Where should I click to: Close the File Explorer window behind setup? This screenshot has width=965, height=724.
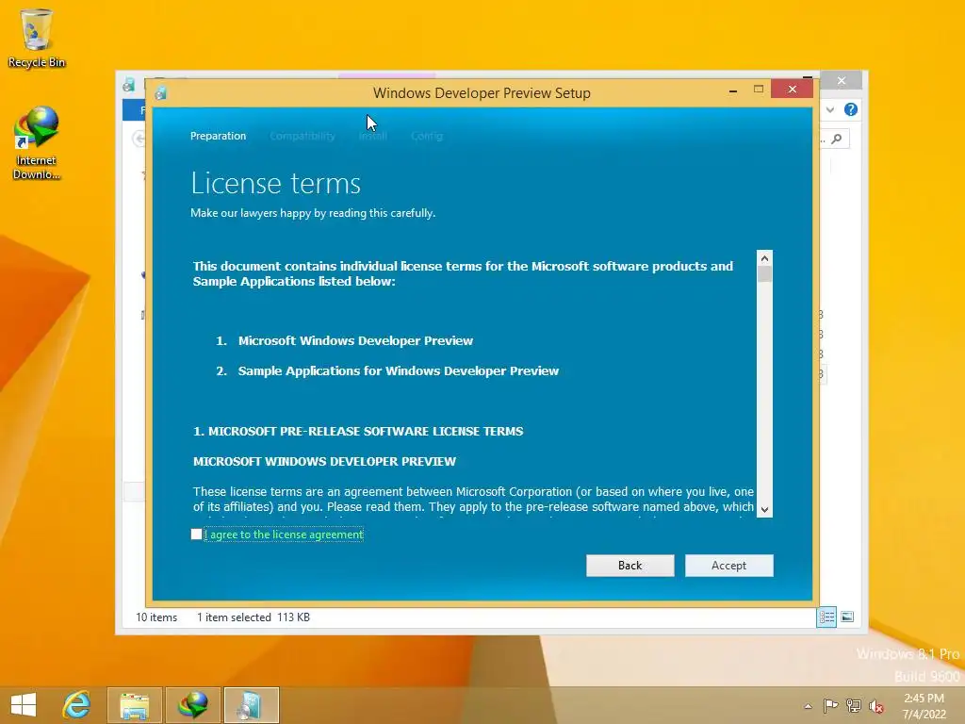pyautogui.click(x=842, y=81)
